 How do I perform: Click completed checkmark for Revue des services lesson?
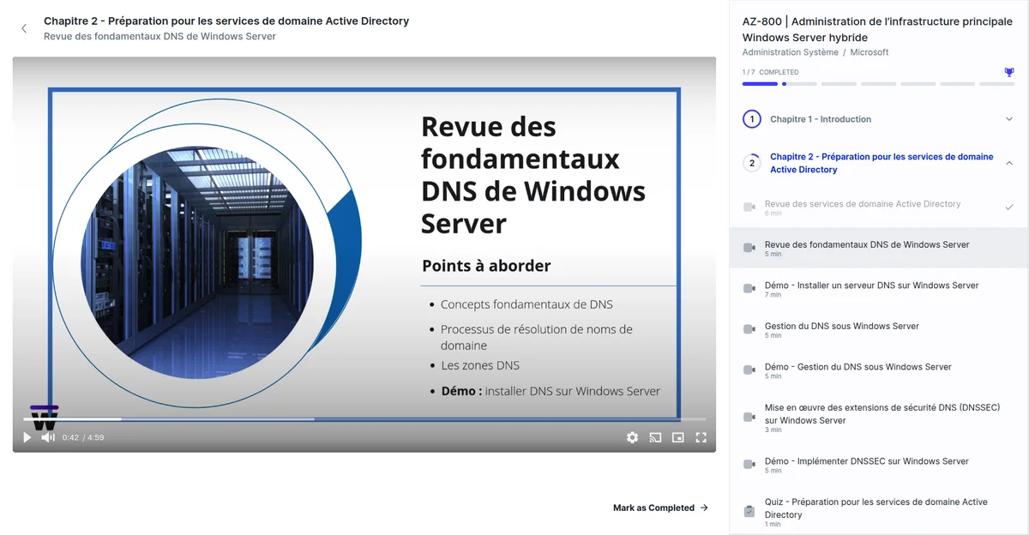pyautogui.click(x=1009, y=207)
